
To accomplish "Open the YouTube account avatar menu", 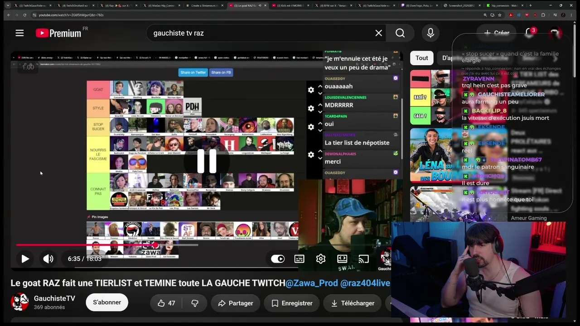I will click(555, 33).
